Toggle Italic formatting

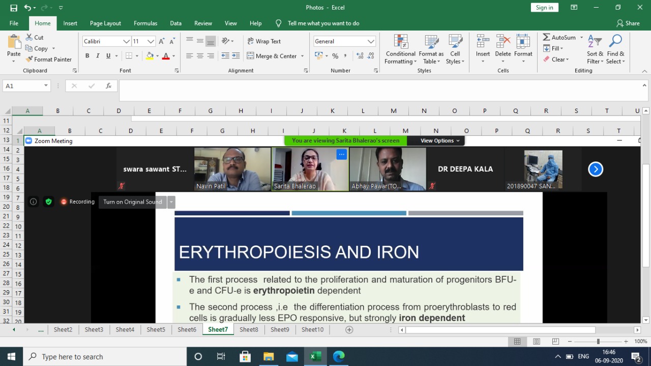[98, 56]
